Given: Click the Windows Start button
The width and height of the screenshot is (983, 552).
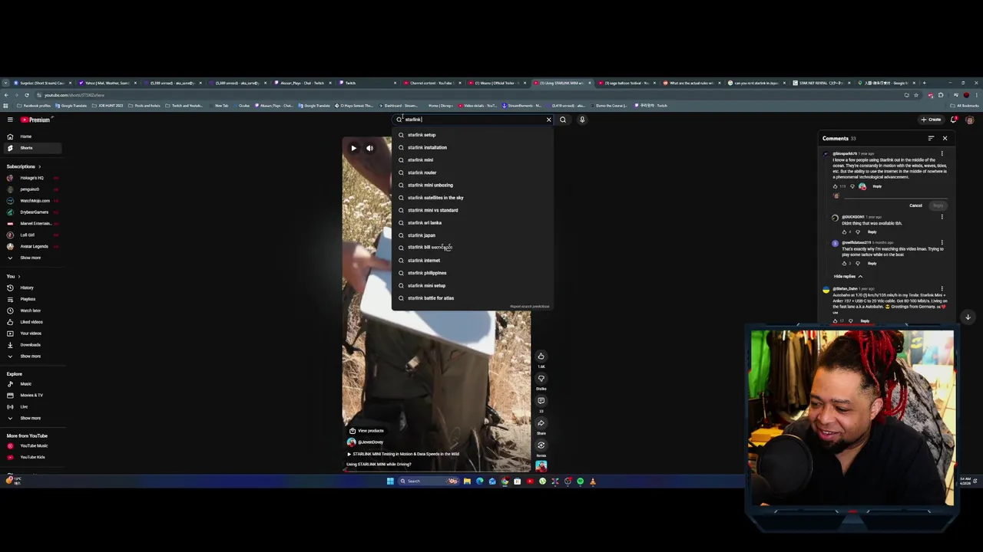Looking at the screenshot, I should click(x=390, y=481).
